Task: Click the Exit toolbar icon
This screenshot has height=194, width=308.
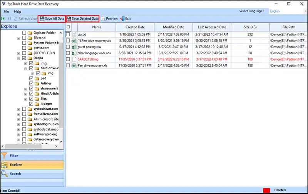Action: 126,18
